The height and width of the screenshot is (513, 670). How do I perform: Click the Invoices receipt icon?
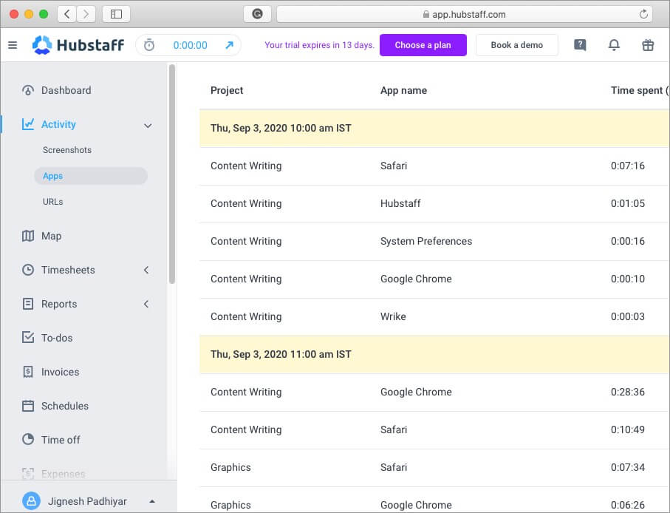tap(28, 372)
